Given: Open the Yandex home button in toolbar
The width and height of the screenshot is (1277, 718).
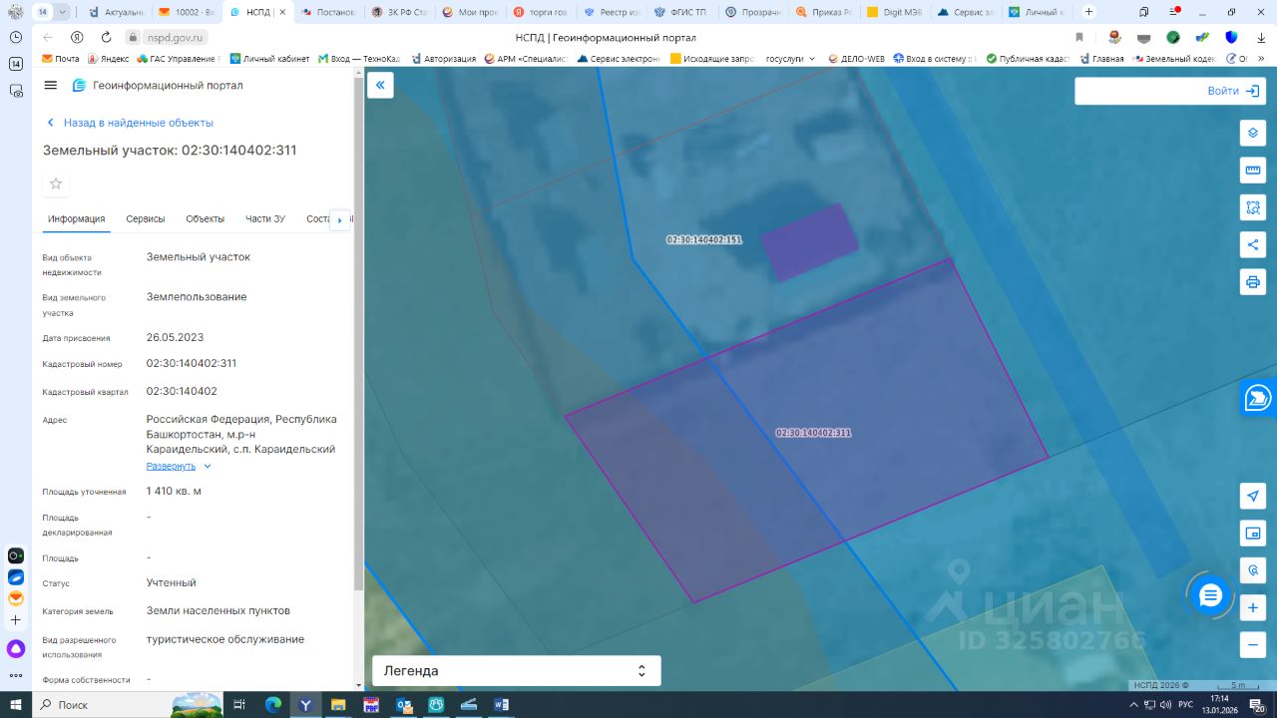Looking at the screenshot, I should tap(77, 37).
